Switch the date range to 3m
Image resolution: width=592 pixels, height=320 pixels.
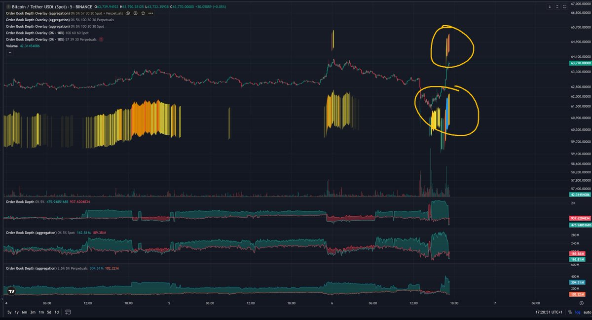click(33, 312)
